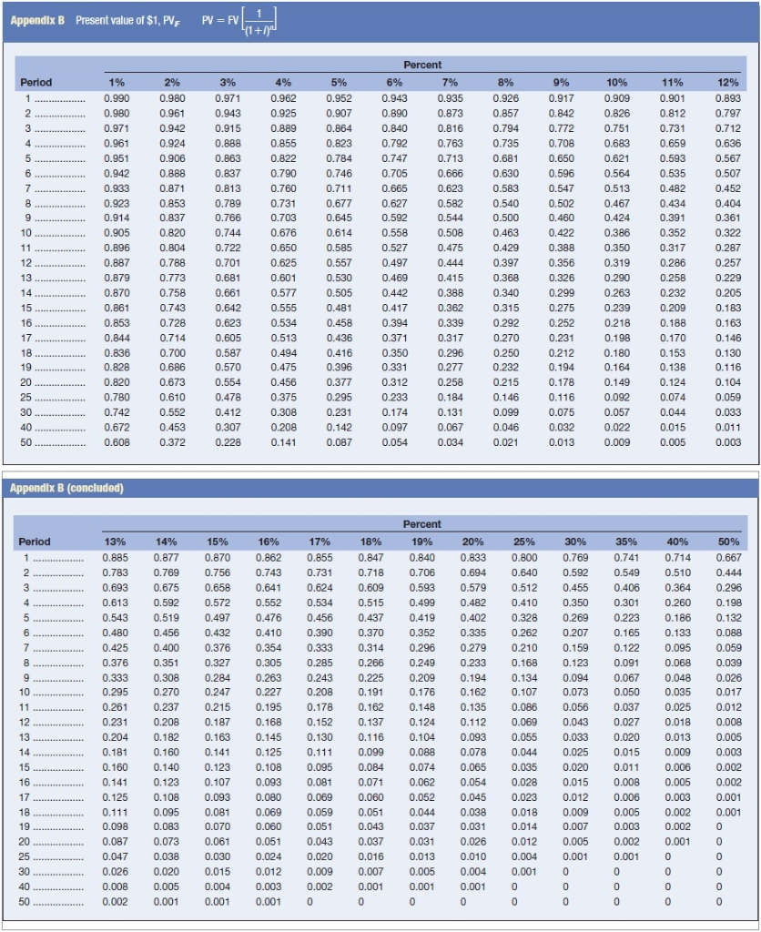This screenshot has height=932, width=761.
Task: Pick 0.350 at period 4, 30%
Action: (x=575, y=603)
